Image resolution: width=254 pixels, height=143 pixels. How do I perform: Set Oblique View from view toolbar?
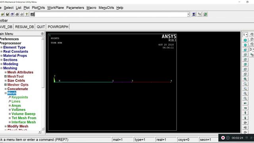click(245, 45)
